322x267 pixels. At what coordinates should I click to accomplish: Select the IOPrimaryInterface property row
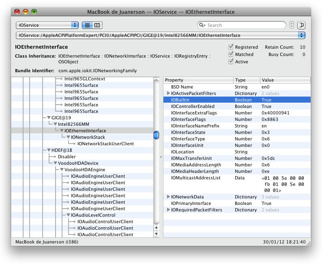click(x=237, y=203)
